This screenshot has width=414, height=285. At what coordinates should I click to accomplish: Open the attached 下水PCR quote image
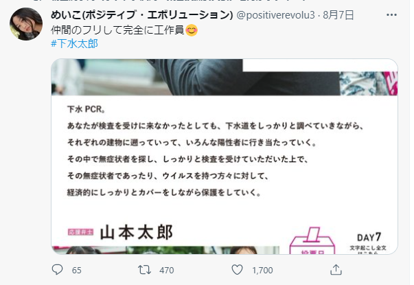tap(225, 157)
